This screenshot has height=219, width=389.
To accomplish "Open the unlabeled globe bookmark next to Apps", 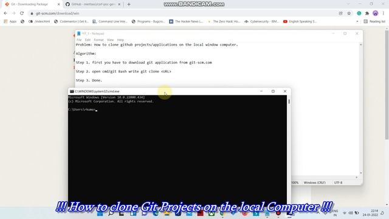I will tap(22, 22).
